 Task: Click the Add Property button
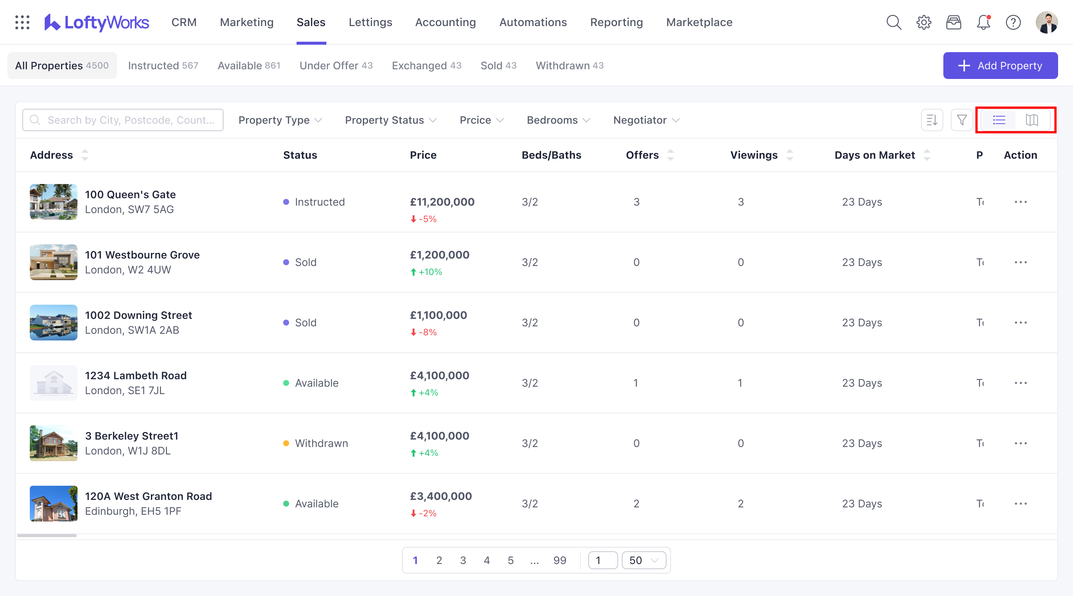pyautogui.click(x=1000, y=66)
